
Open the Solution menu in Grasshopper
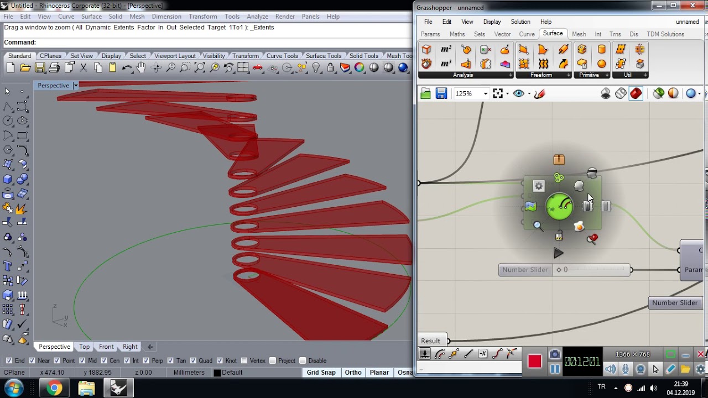[x=520, y=22]
